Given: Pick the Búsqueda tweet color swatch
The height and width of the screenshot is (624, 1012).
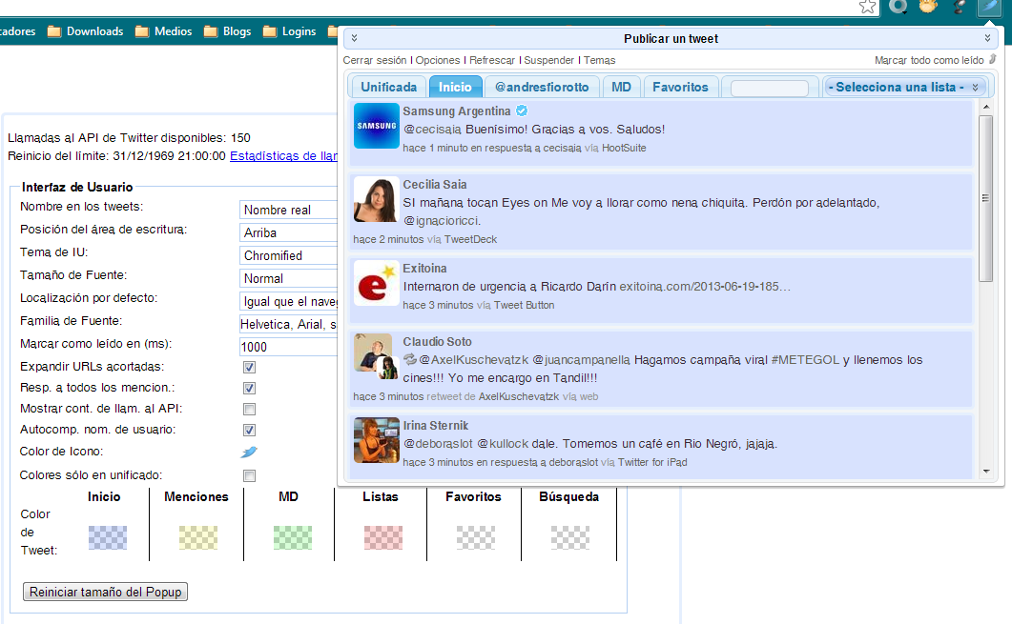Looking at the screenshot, I should [569, 537].
